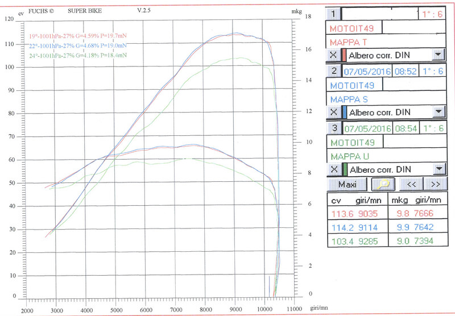Click the Maxi button
The height and width of the screenshot is (316, 455).
346,184
